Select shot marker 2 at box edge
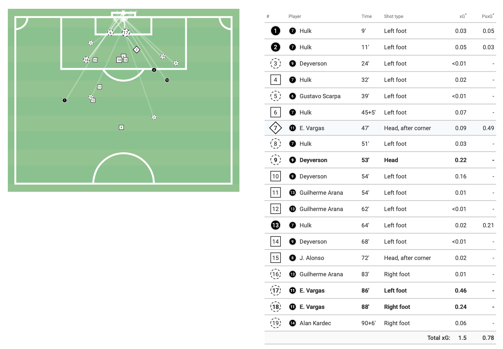This screenshot has width=503, height=349. coord(154,70)
